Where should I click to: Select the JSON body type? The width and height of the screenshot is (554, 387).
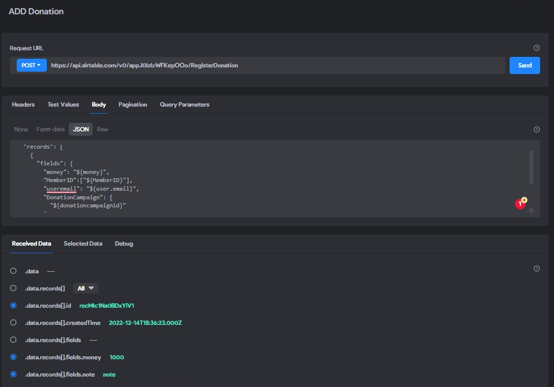pos(81,129)
